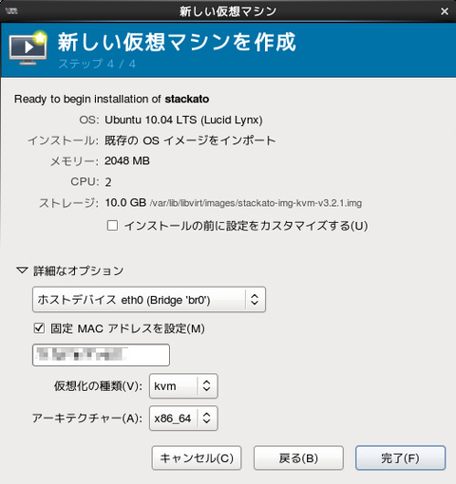Click the キャンセル(C) button
Image resolution: width=456 pixels, height=484 pixels.
pos(197,457)
